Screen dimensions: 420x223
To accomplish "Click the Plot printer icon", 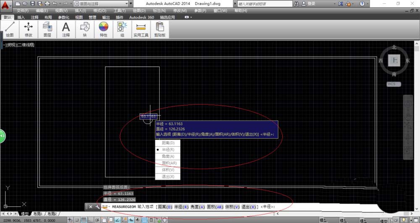I will [47, 4].
